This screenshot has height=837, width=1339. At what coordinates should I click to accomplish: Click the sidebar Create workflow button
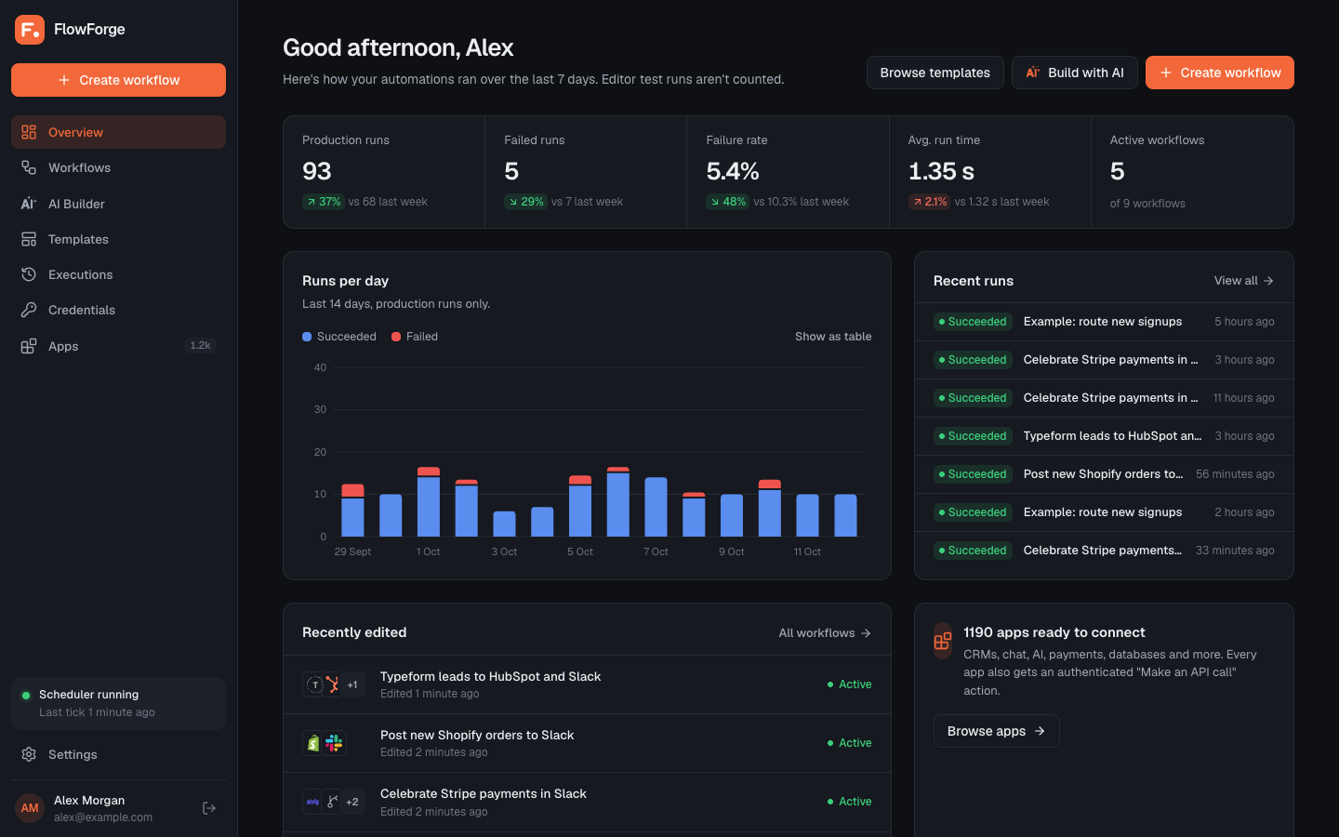pos(118,80)
